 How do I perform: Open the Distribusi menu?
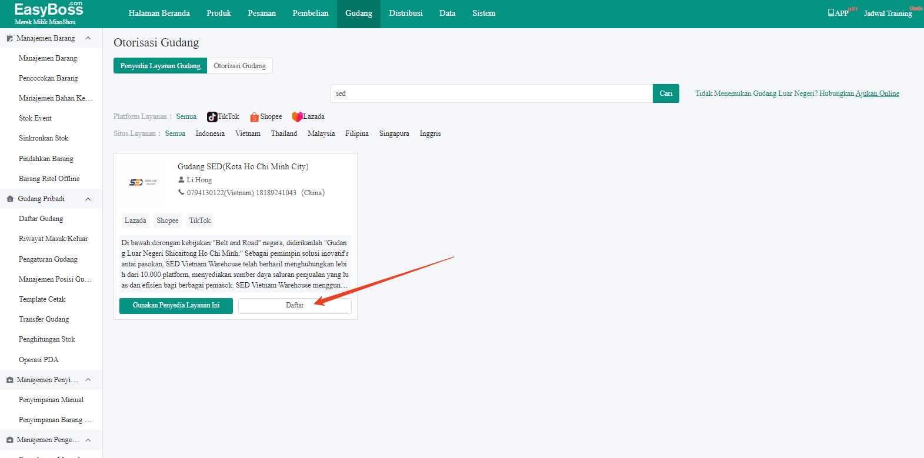(x=406, y=14)
